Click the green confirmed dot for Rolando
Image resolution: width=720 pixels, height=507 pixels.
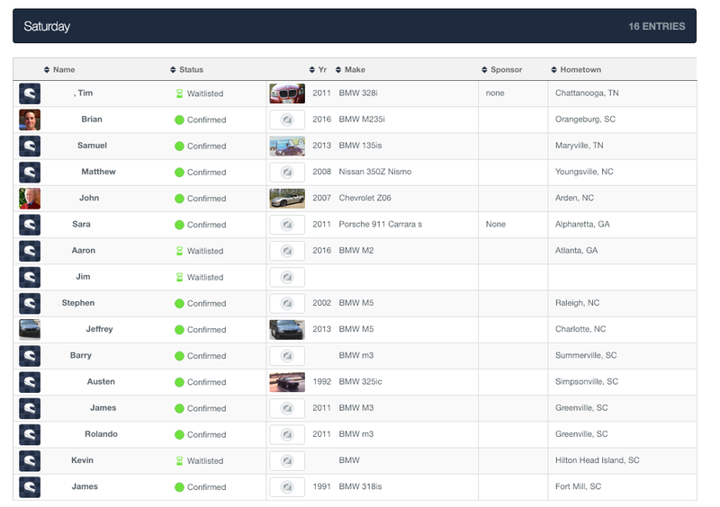point(179,434)
